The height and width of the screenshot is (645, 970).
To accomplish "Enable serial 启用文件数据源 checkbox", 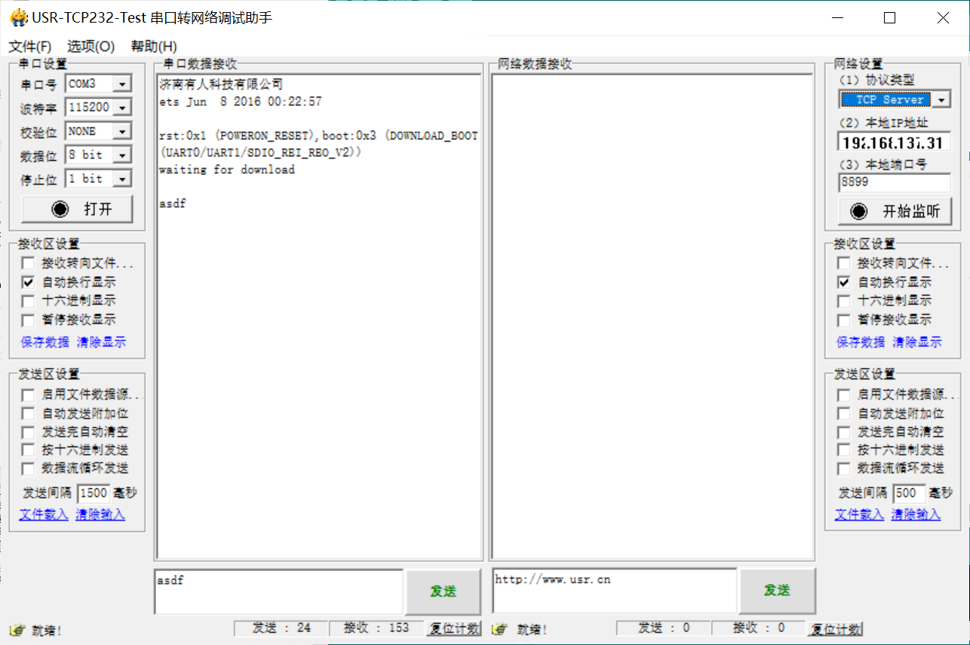I will 28,395.
